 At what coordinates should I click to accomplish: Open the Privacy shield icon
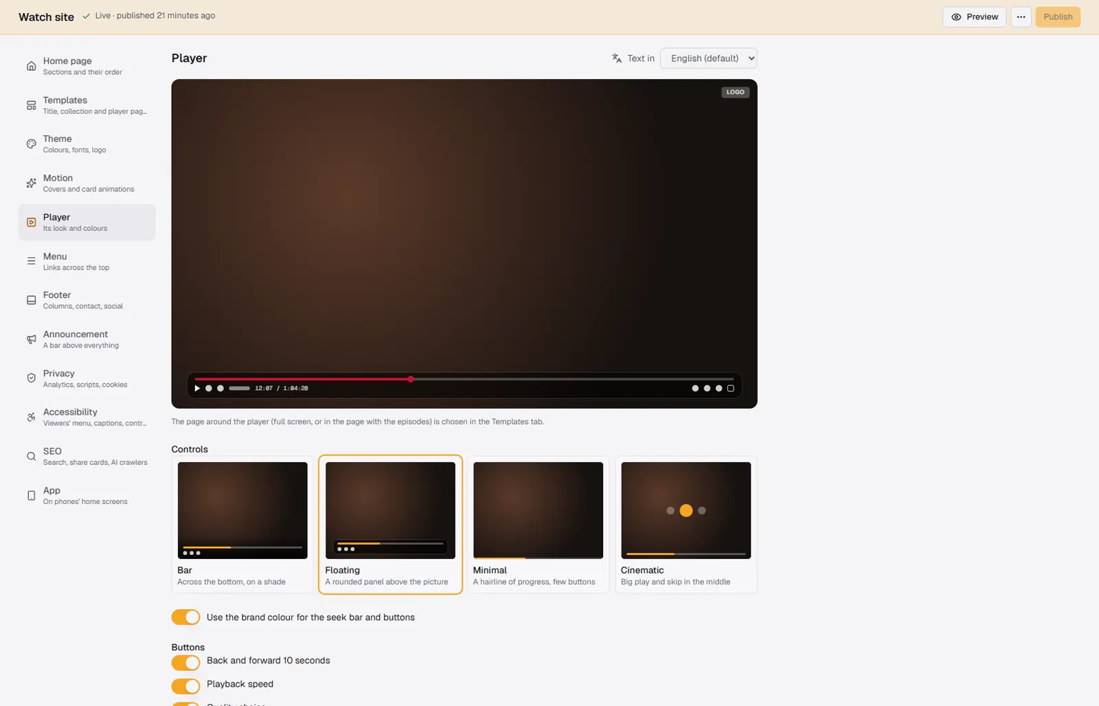[x=31, y=378]
